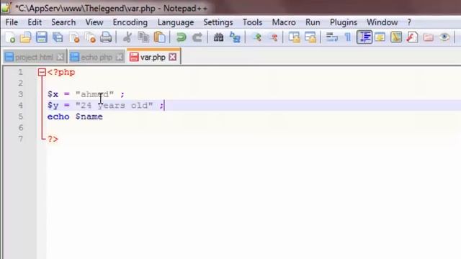
Task: Open the Edit menu
Action: point(35,22)
